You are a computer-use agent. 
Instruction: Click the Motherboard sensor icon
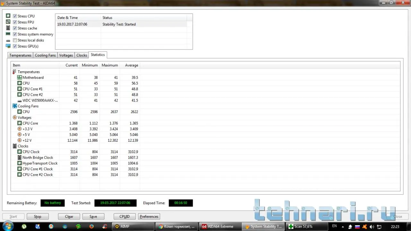tap(20, 77)
